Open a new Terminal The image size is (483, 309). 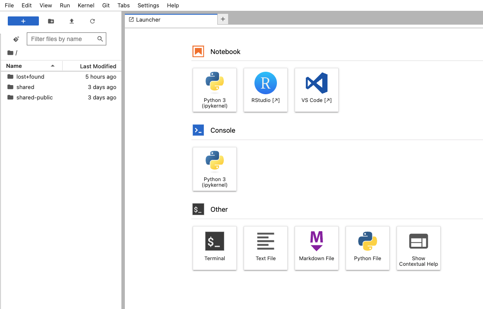[215, 248]
